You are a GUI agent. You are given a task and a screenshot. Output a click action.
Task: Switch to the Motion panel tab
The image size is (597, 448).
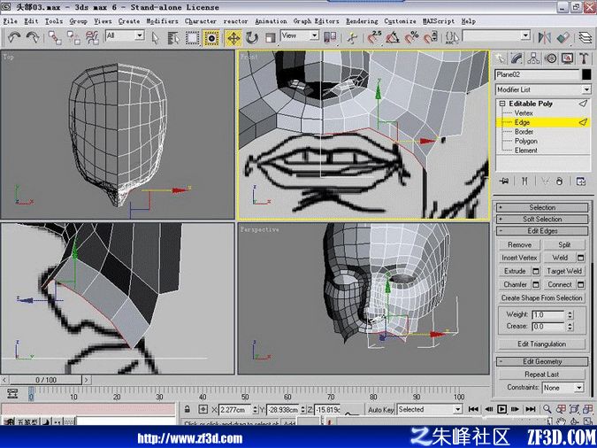(550, 58)
